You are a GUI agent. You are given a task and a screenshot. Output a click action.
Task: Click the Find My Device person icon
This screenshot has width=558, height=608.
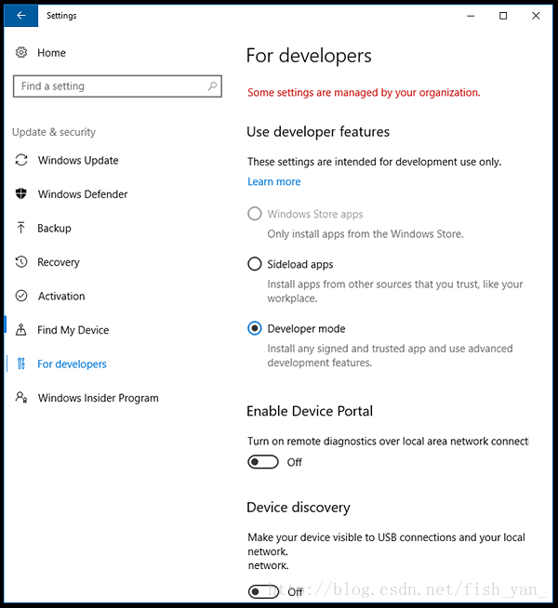tap(21, 330)
